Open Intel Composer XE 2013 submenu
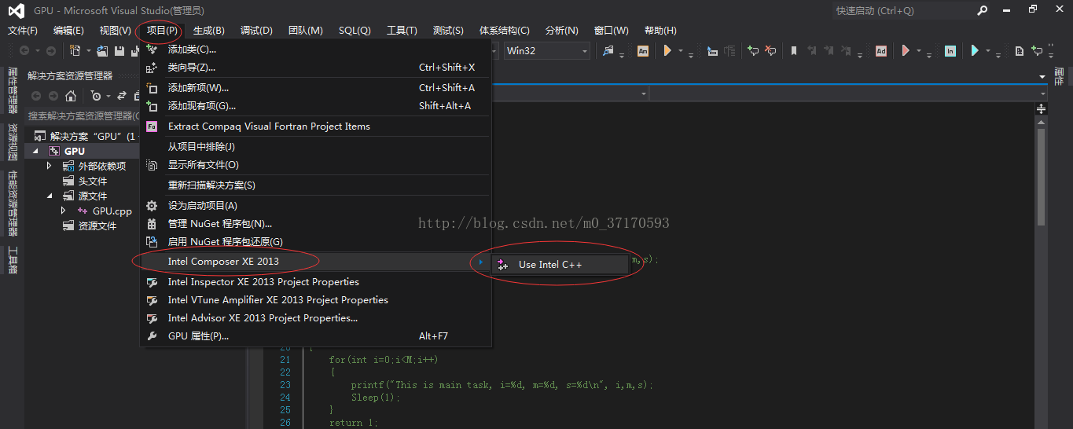Viewport: 1073px width, 429px height. click(315, 262)
